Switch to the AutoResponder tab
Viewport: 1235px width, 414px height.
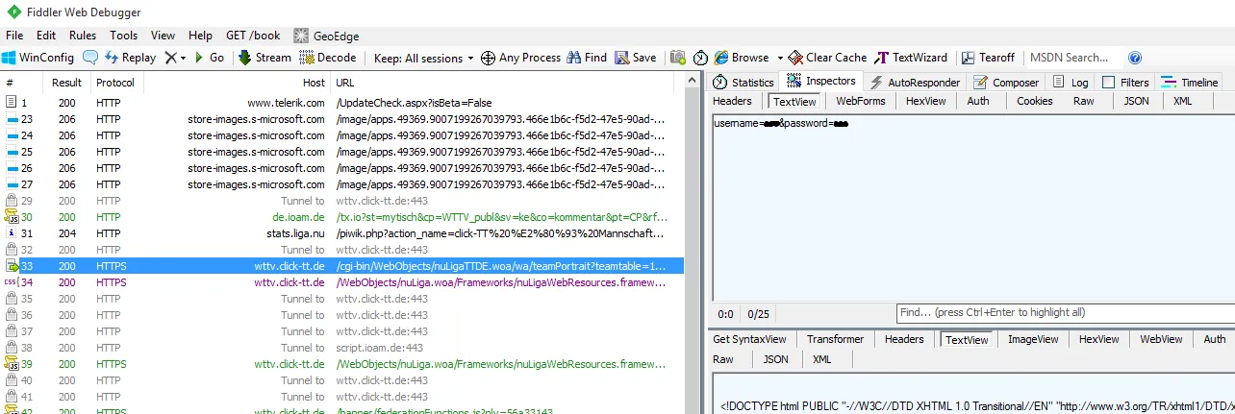[x=915, y=82]
